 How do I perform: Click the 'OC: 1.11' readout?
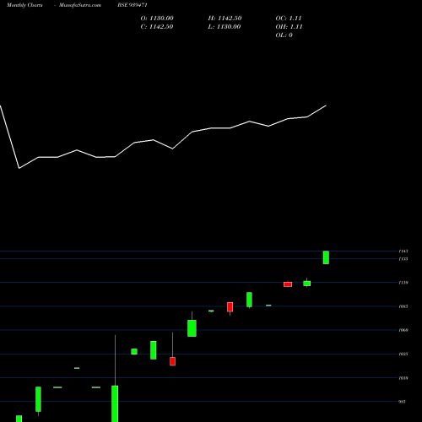tap(289, 19)
